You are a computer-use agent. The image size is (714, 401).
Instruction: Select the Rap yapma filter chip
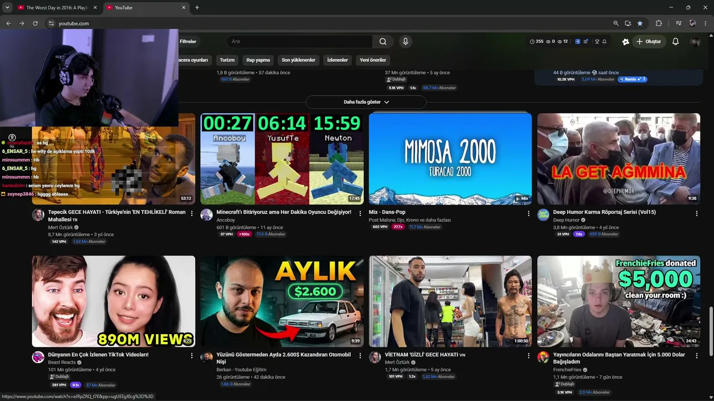pyautogui.click(x=258, y=60)
